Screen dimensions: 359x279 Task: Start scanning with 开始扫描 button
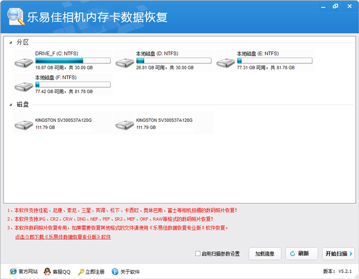[338, 253]
